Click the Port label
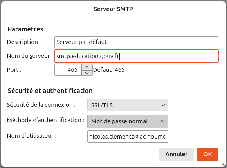Image resolution: width=227 pixels, height=168 pixels. coord(14,70)
